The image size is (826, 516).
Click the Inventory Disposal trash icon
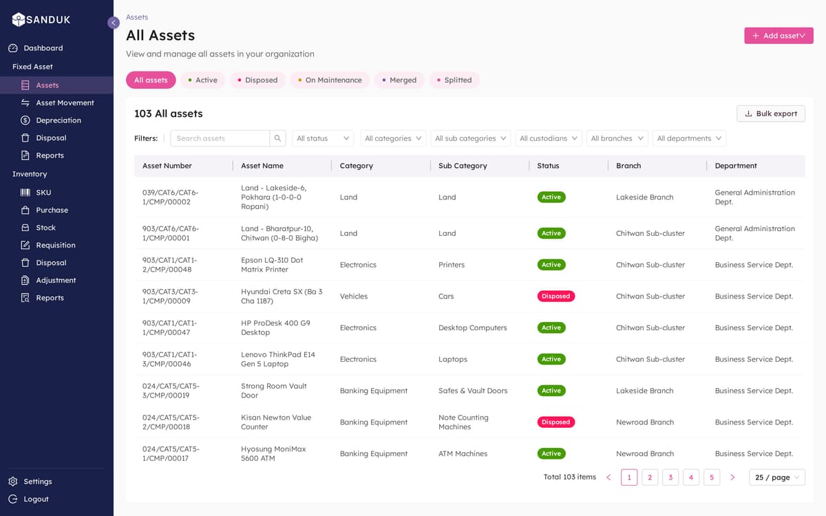click(25, 263)
